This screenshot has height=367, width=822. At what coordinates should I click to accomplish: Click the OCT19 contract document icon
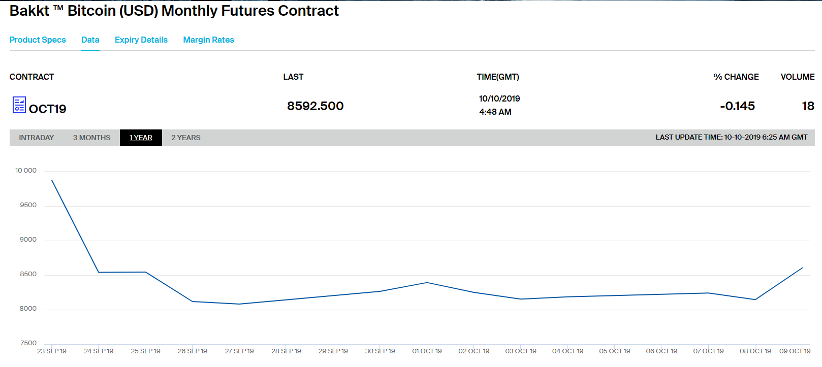(19, 105)
